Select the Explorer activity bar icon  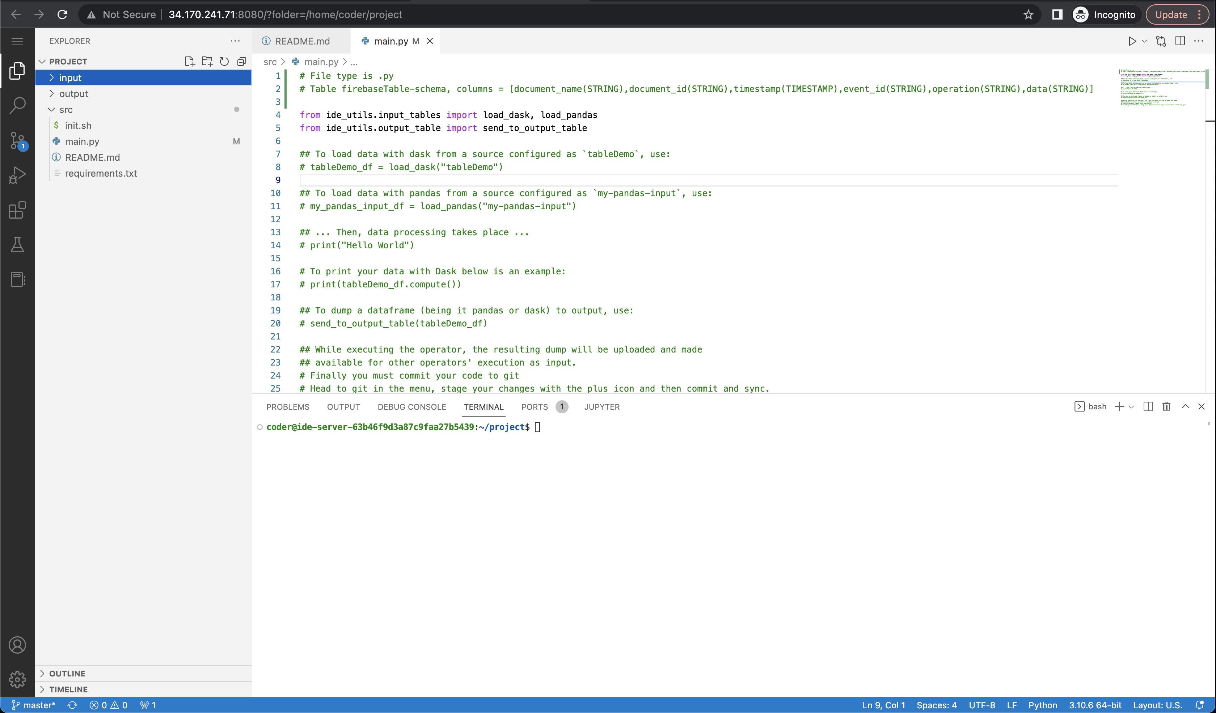click(17, 71)
